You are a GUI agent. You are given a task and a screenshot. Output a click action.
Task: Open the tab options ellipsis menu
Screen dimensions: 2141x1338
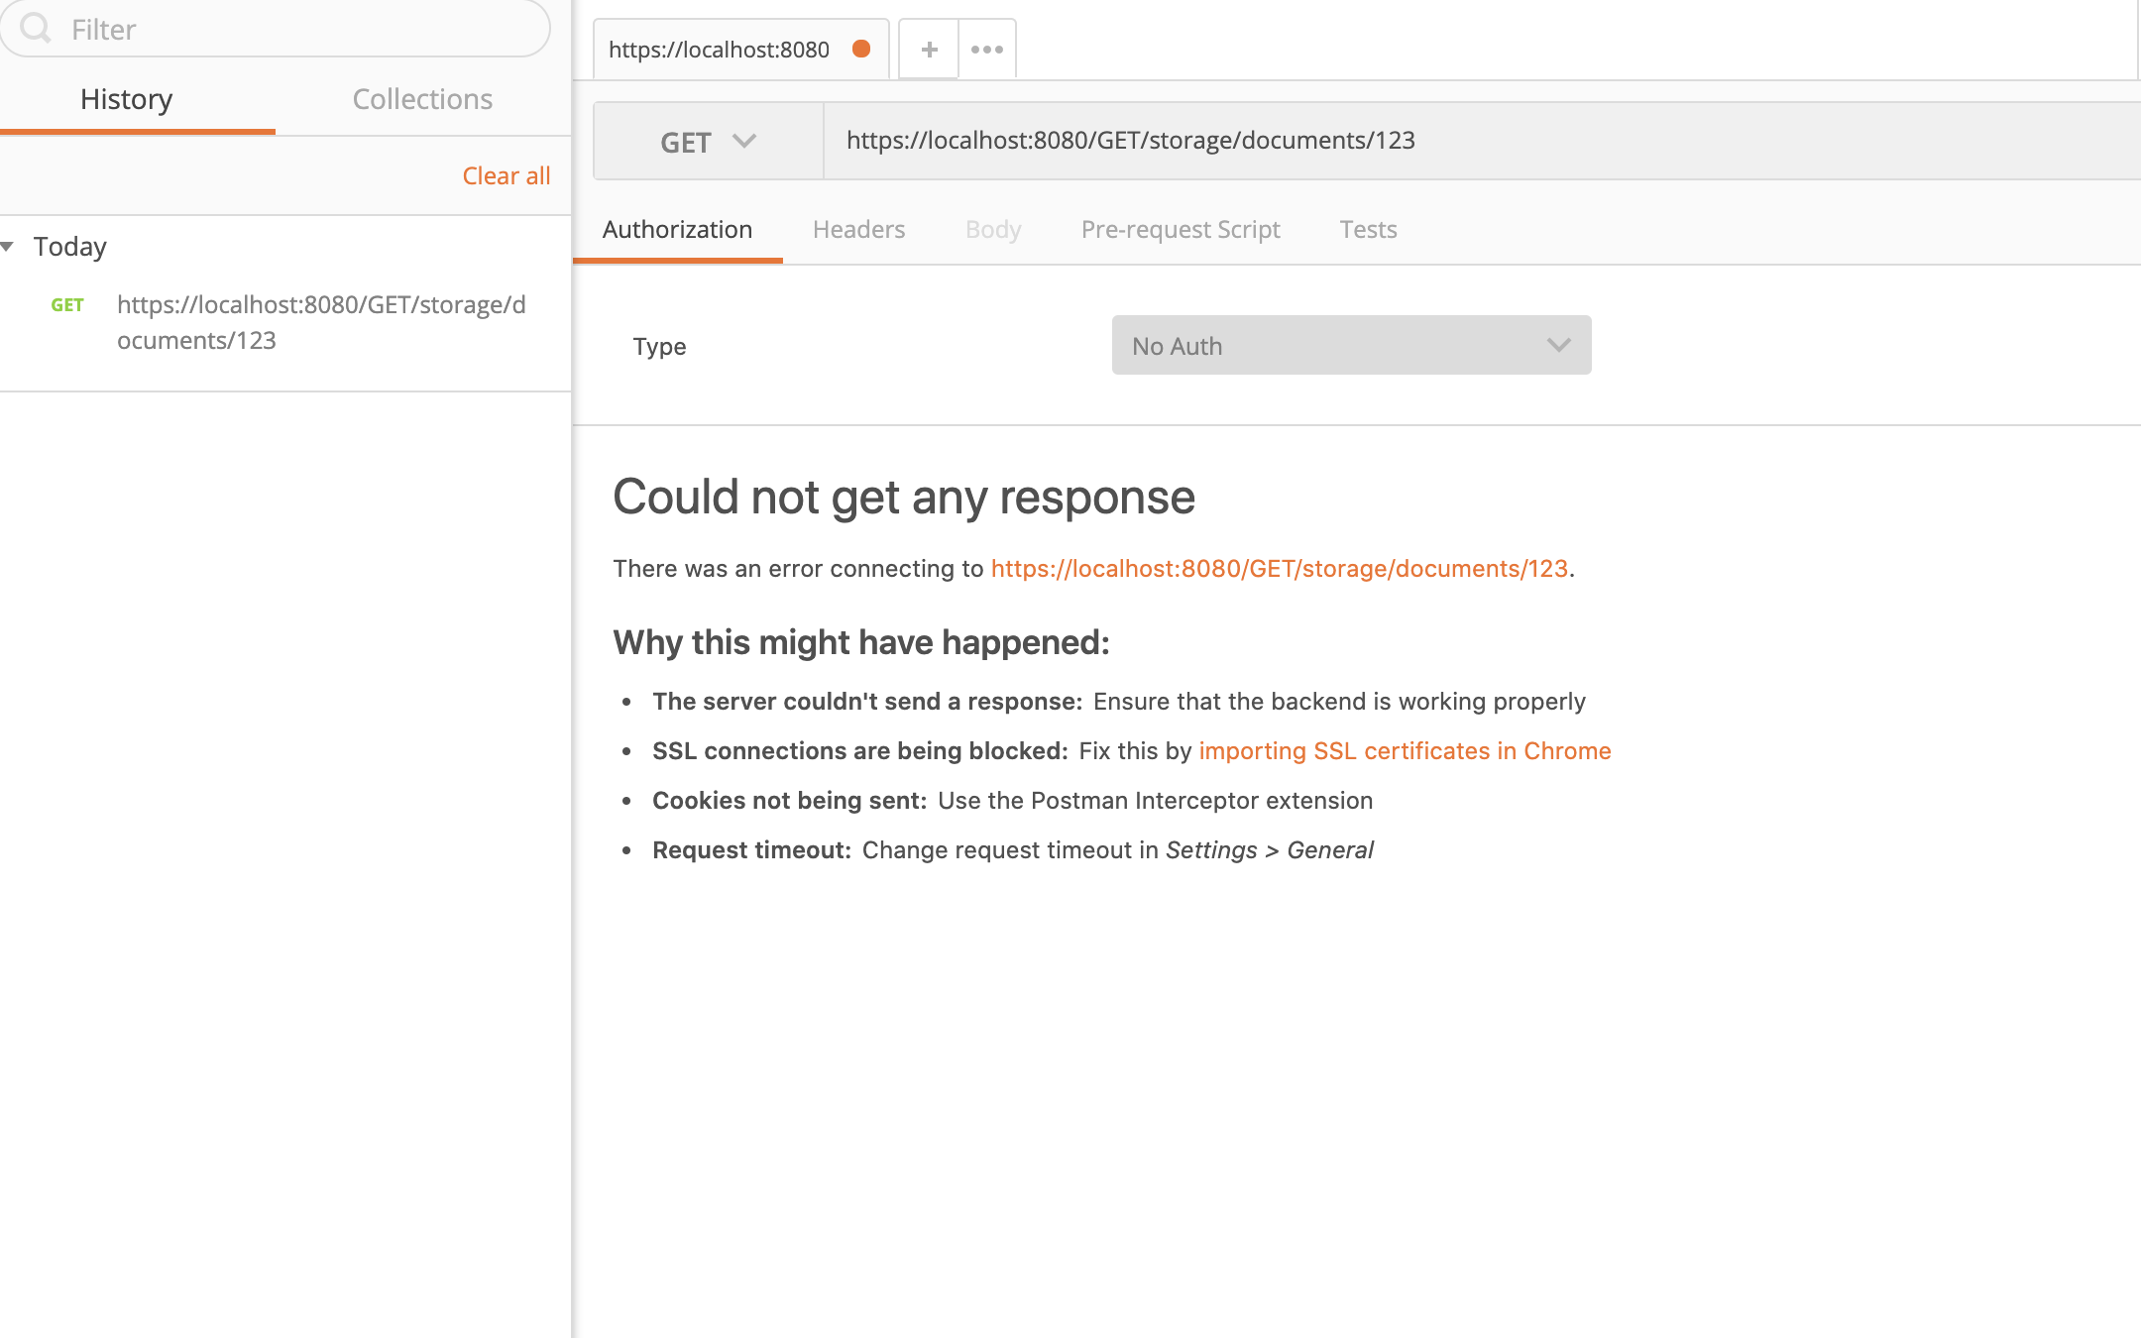(987, 49)
